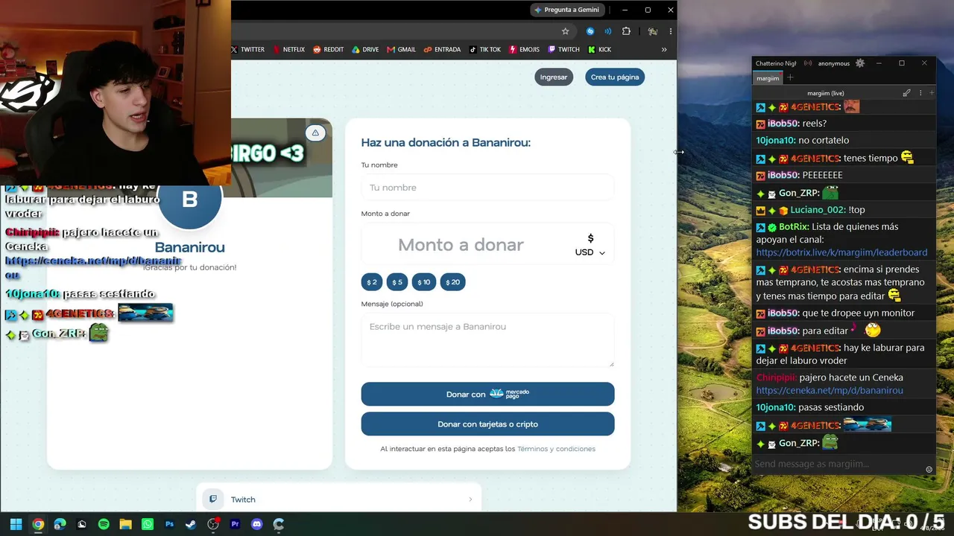This screenshot has width=954, height=536.
Task: Open the Gmail bookmark
Action: [401, 50]
